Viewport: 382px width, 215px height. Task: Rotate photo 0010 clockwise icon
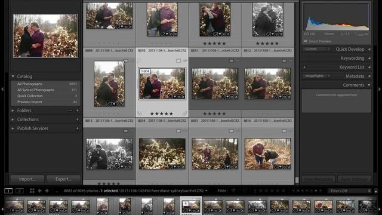pyautogui.click(x=184, y=113)
